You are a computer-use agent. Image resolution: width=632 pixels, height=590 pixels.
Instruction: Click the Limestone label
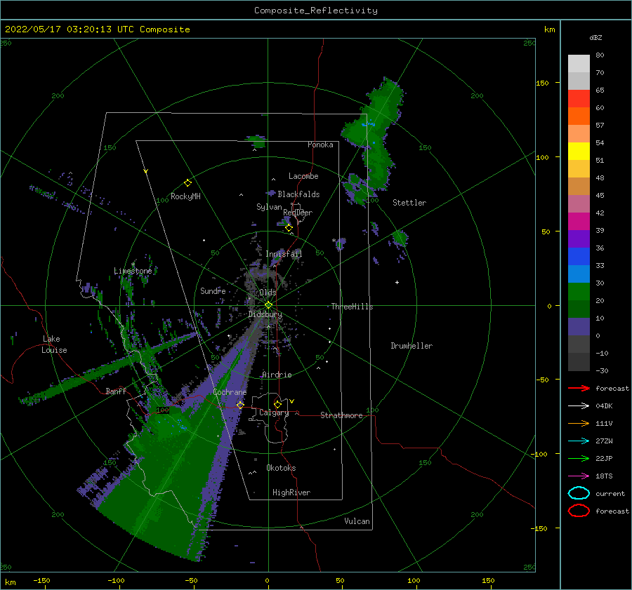click(133, 271)
